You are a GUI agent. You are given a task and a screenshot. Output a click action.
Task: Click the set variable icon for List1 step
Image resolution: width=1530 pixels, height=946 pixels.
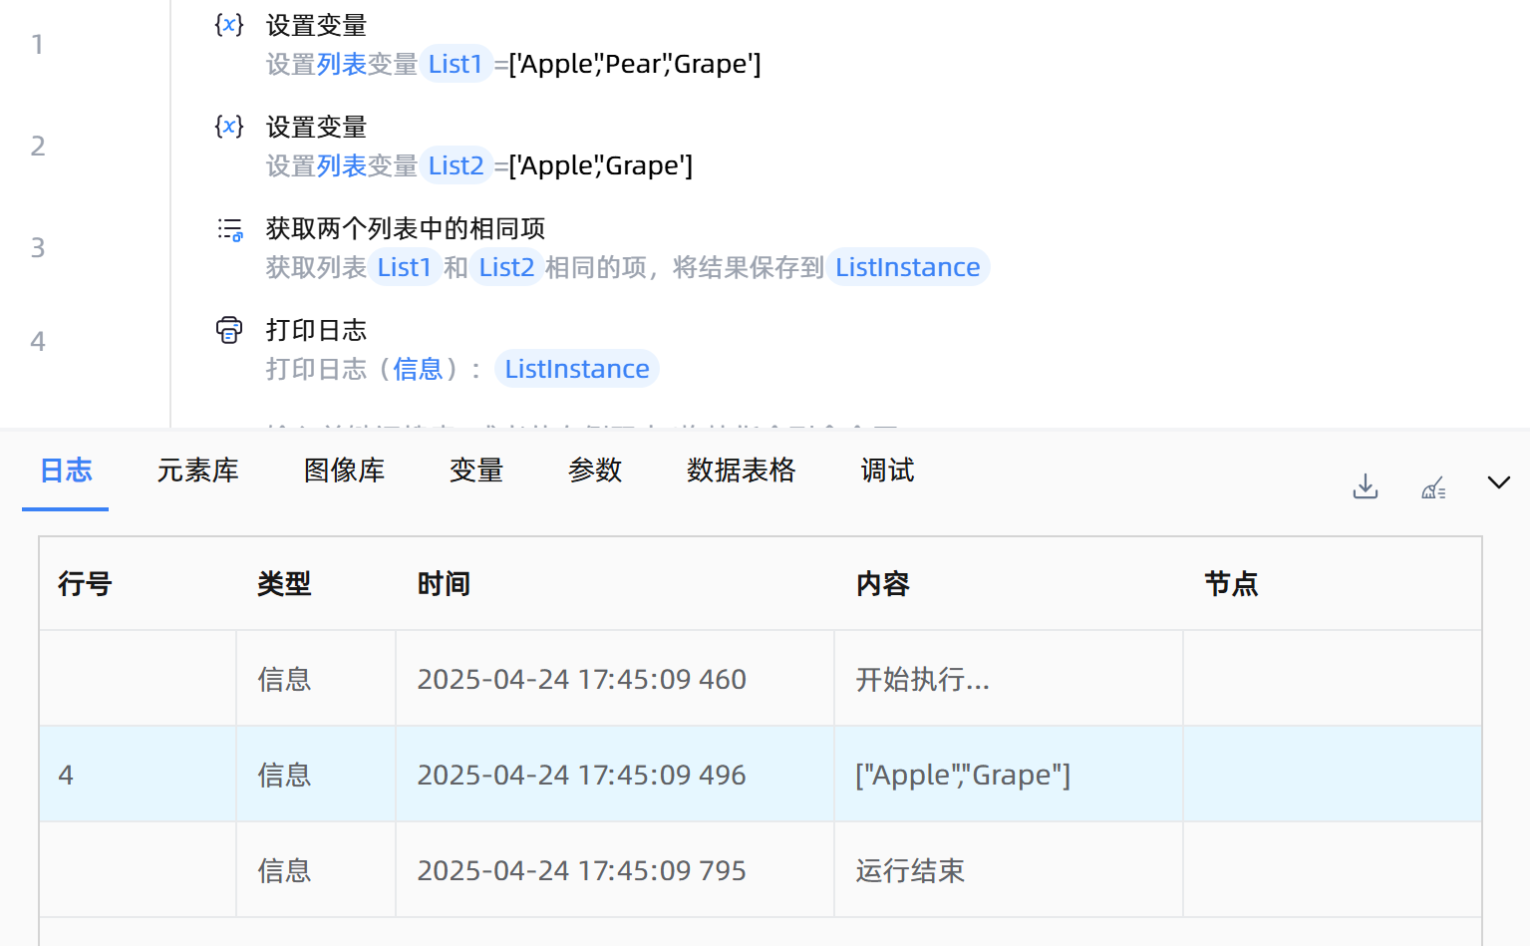click(x=229, y=25)
